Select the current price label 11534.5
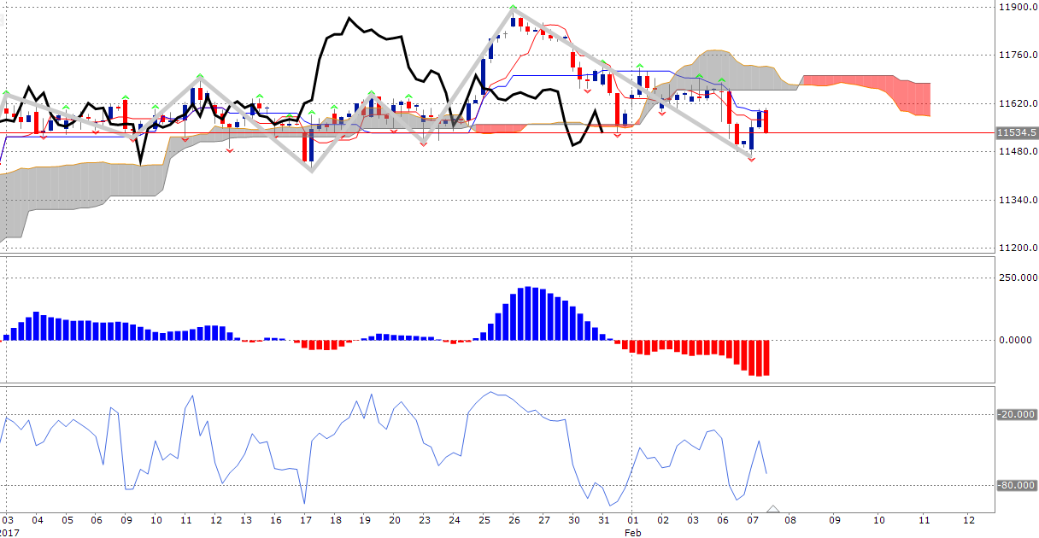Image resolution: width=1039 pixels, height=538 pixels. (1016, 133)
